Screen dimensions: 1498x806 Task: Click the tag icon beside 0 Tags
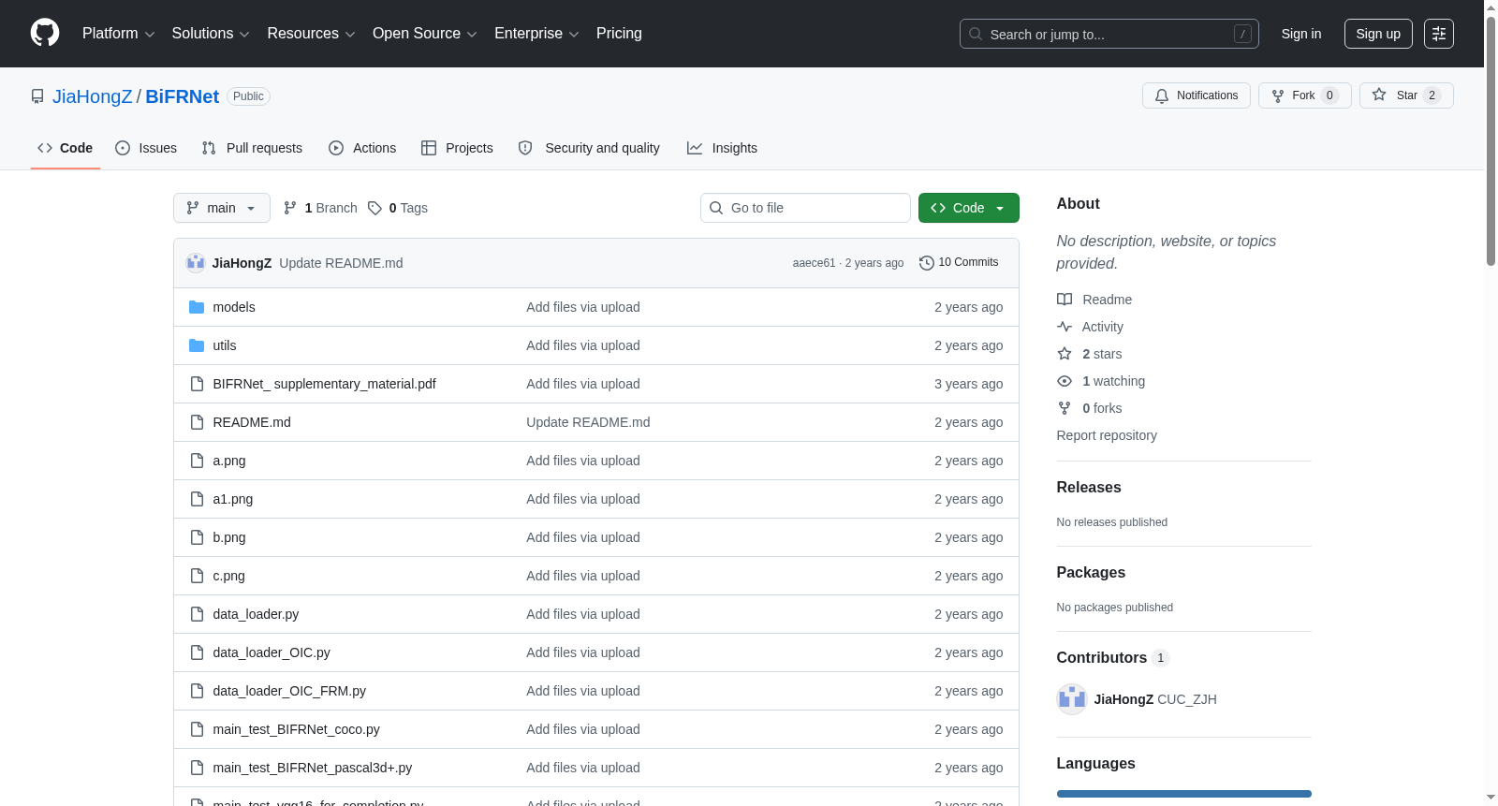[374, 208]
